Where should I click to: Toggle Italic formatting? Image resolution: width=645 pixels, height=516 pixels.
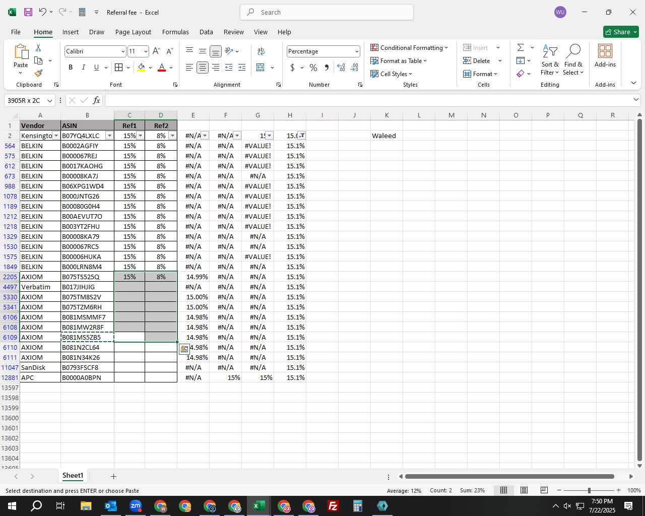pos(83,68)
